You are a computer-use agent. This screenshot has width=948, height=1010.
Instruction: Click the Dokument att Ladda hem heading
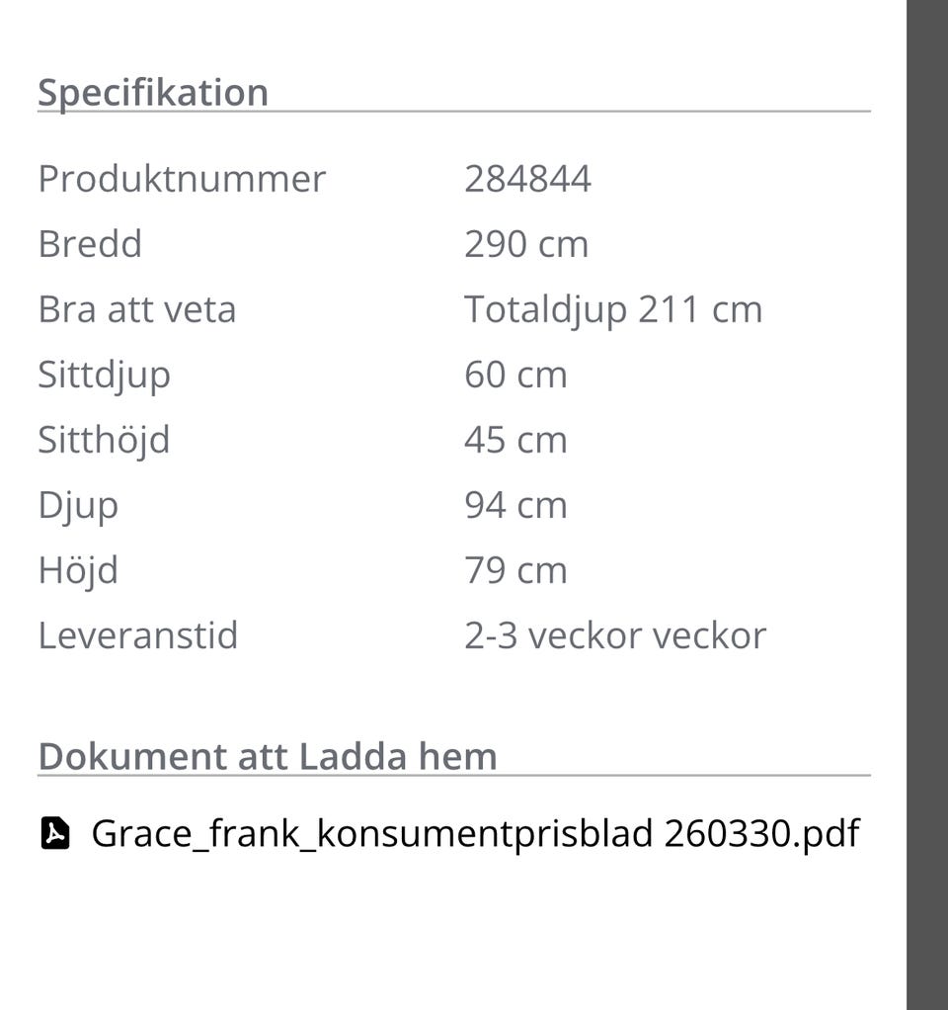(x=268, y=756)
